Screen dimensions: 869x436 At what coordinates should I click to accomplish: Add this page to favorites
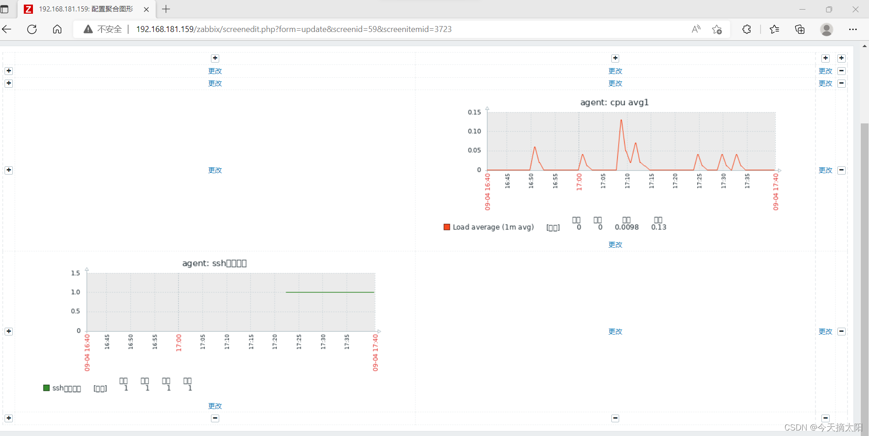[x=717, y=29]
